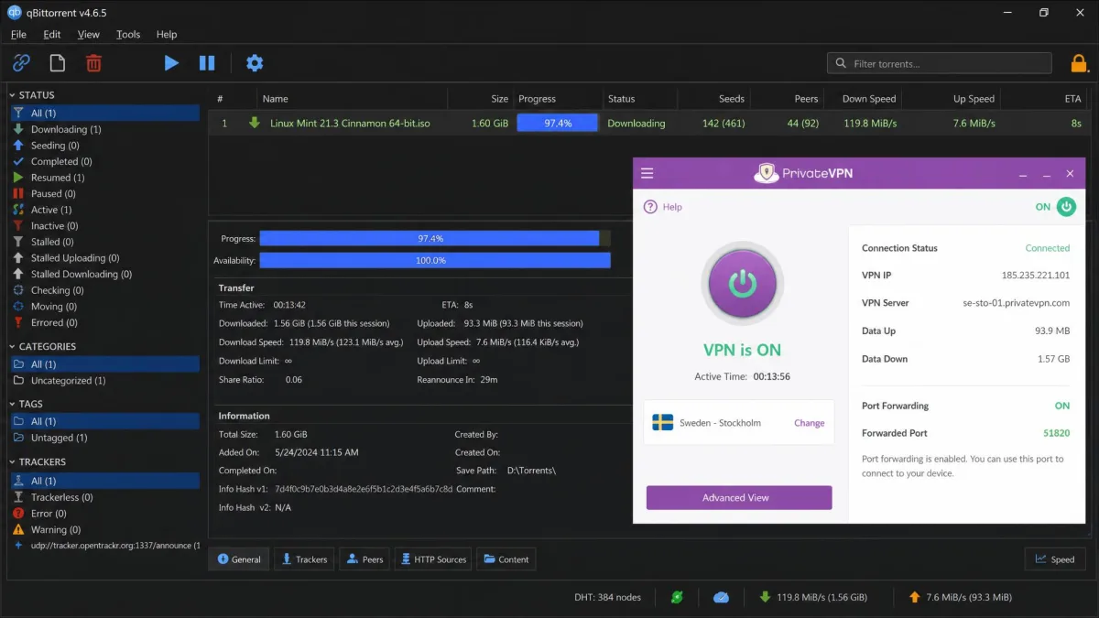Viewport: 1099px width, 618px height.
Task: Collapse the TRACKERS section in sidebar
Action: pos(13,462)
